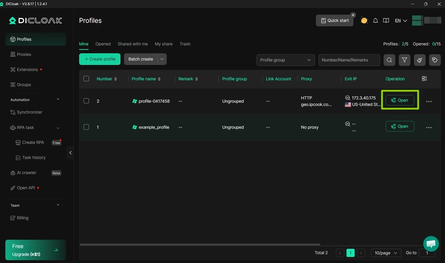Open the Profile group dropdown
This screenshot has width=445, height=263.
pyautogui.click(x=285, y=60)
